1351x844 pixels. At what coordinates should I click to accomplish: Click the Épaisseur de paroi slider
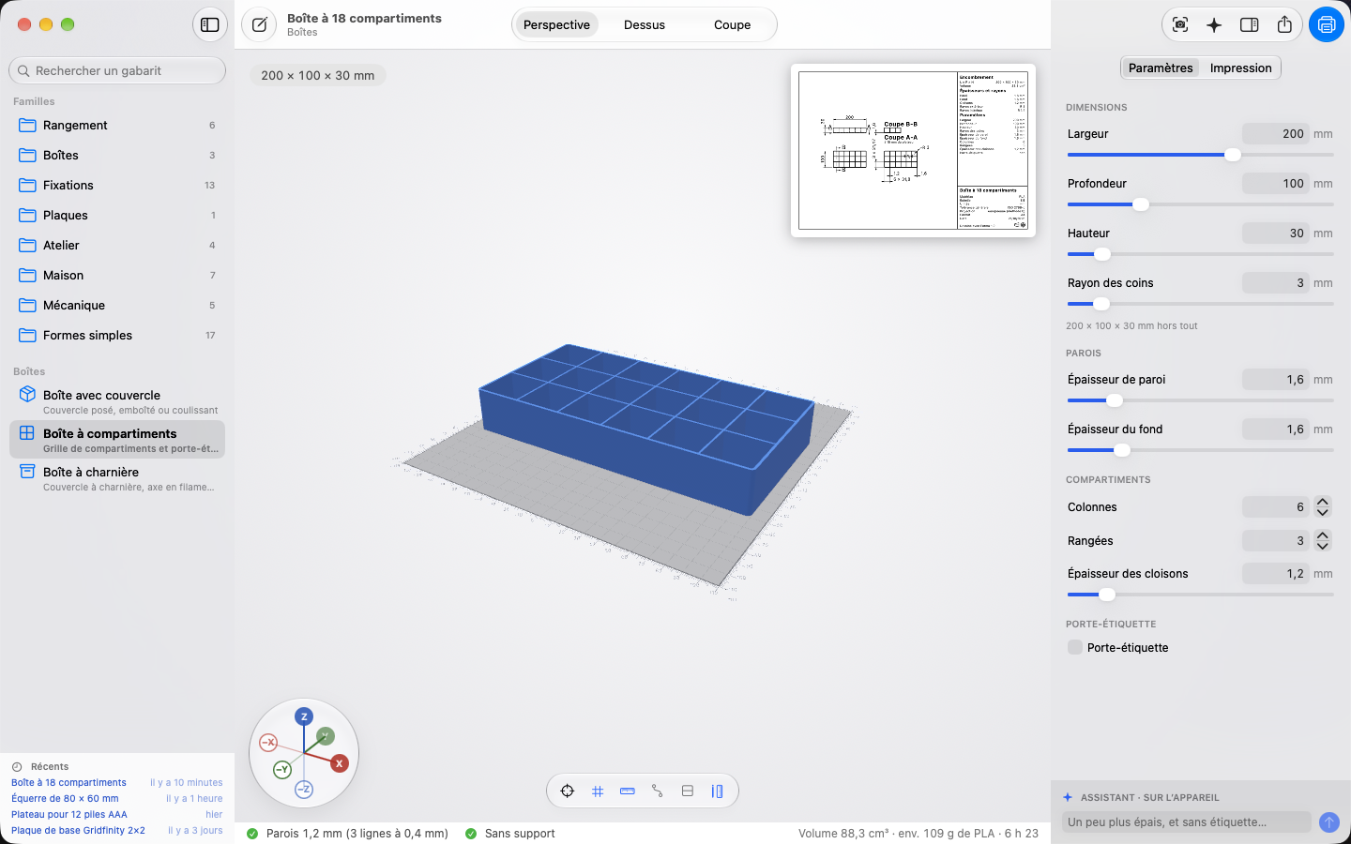[x=1200, y=400]
